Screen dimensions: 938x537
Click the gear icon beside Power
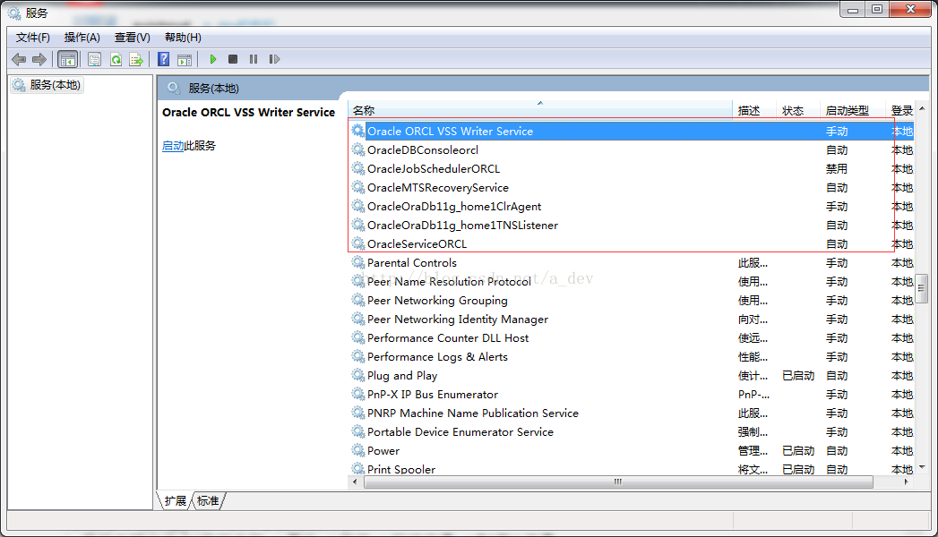357,450
